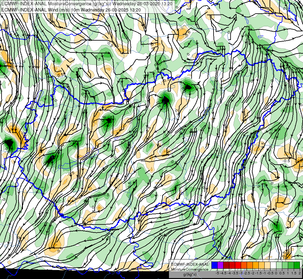This screenshot has width=303, height=279.
Task: Pick the medium green swatch between 1 and 1.5
Action: click(291, 265)
